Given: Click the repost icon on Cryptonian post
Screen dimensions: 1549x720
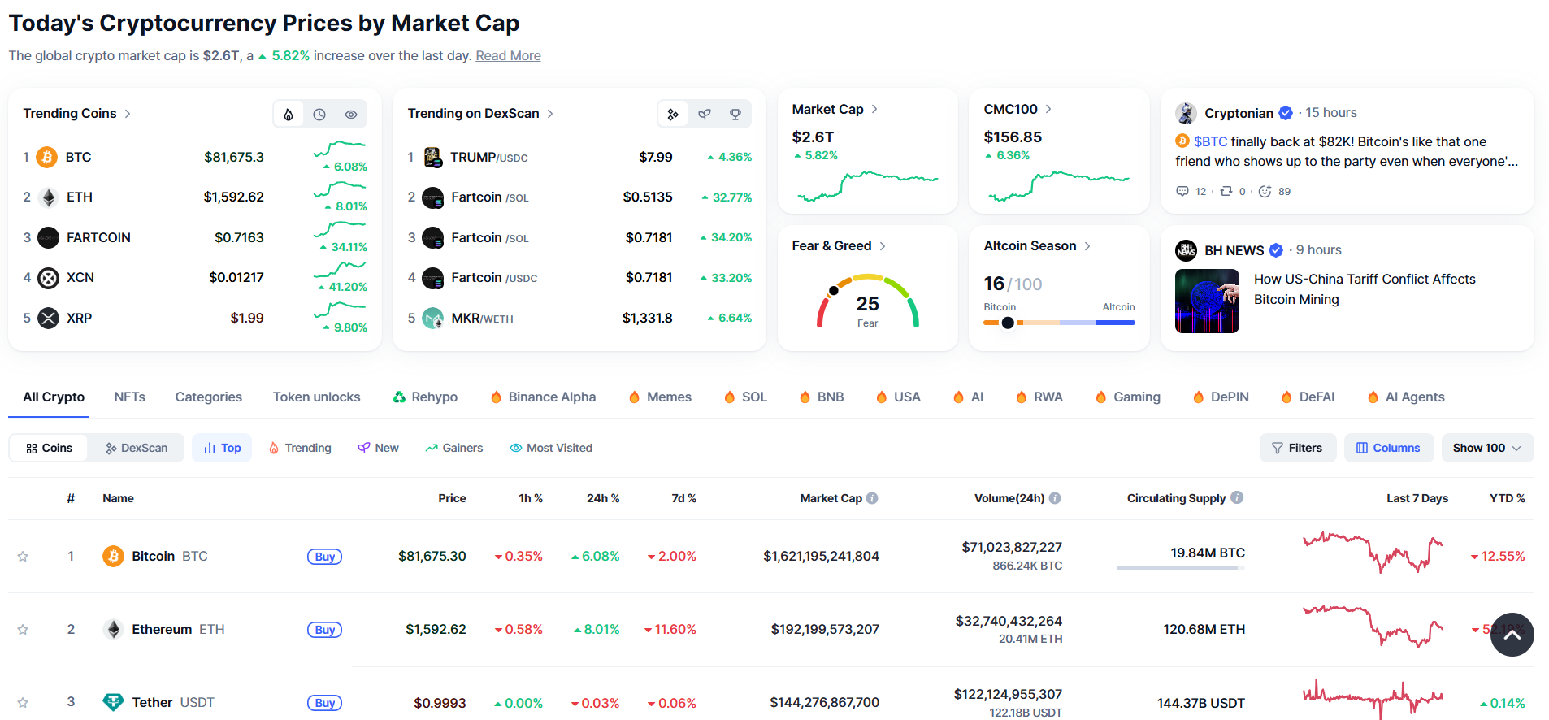Looking at the screenshot, I should click(1226, 191).
